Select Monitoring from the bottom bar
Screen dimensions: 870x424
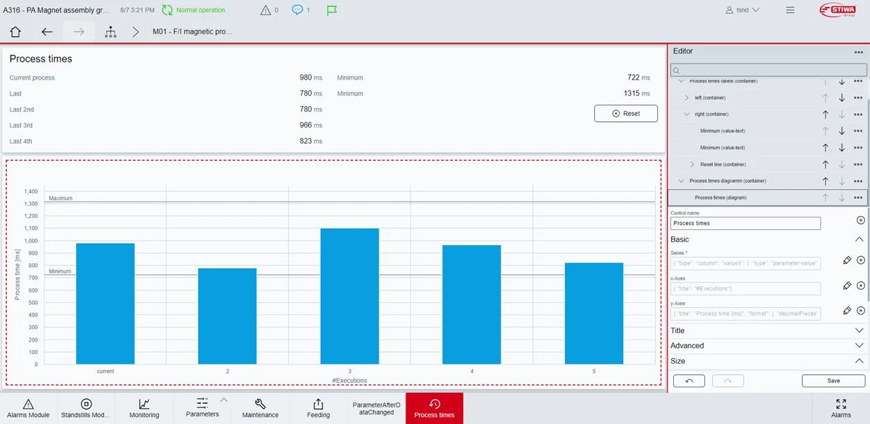(x=143, y=407)
